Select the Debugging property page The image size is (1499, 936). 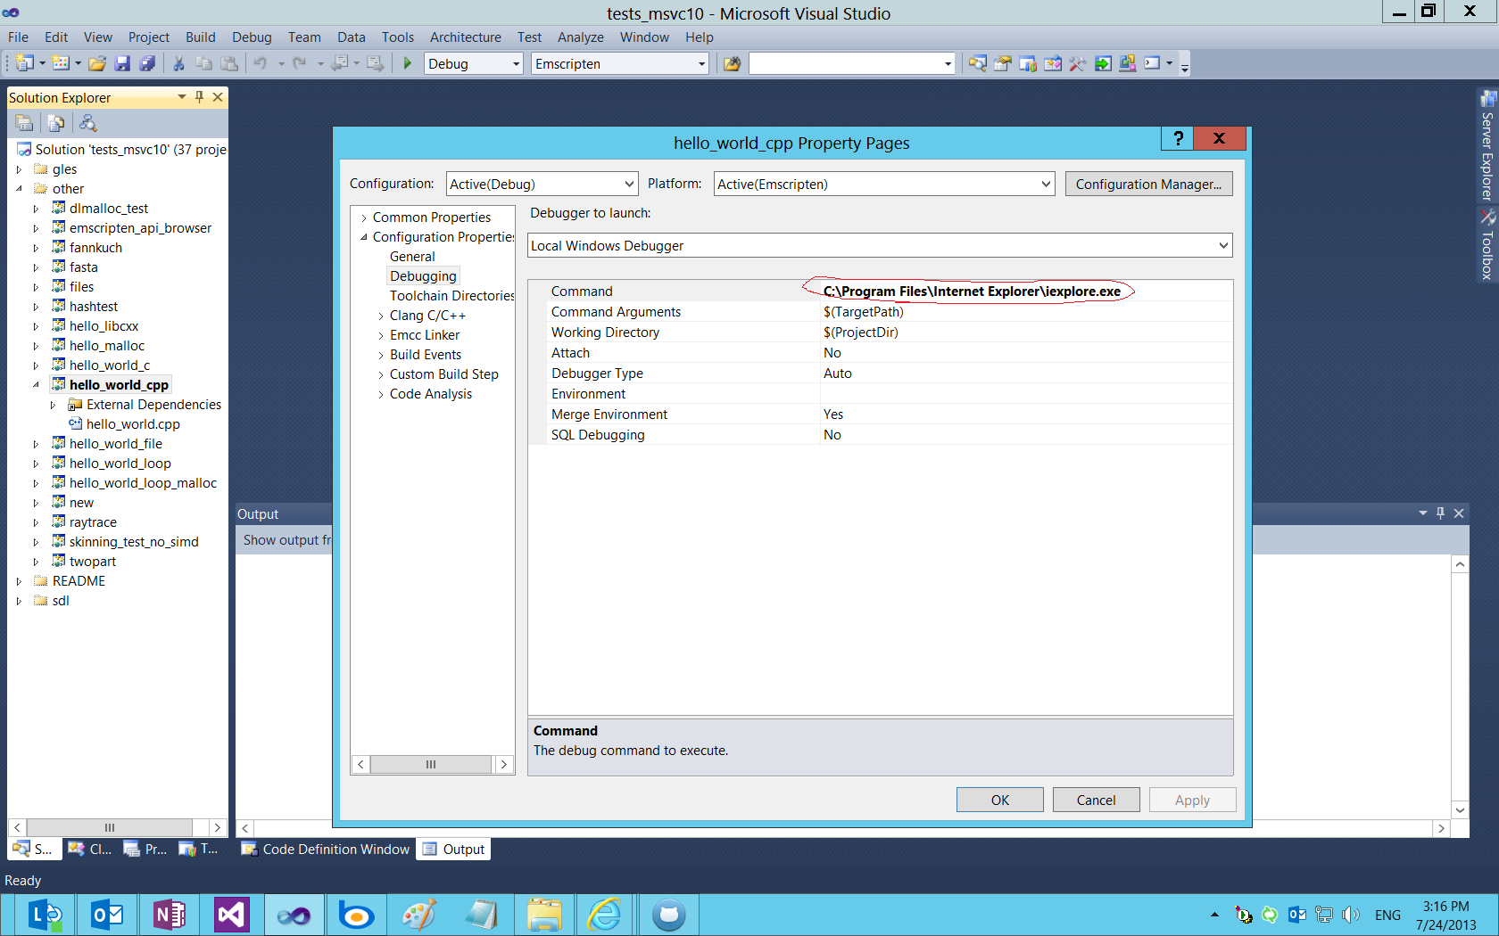coord(423,276)
